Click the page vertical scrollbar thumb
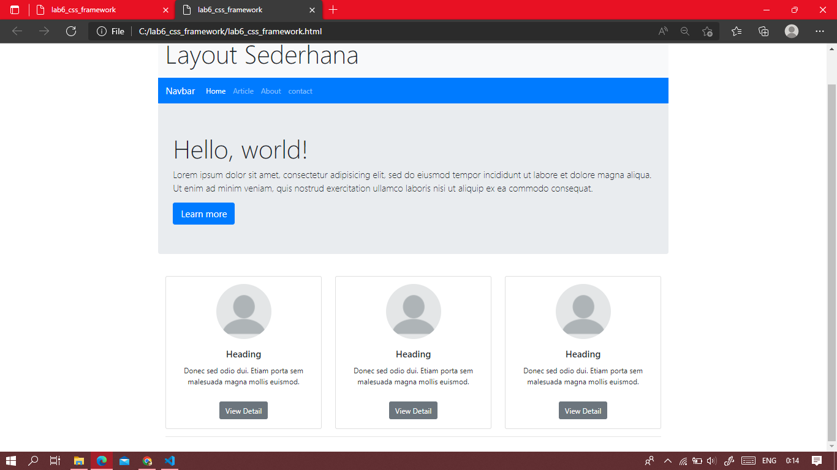Image resolution: width=837 pixels, height=470 pixels. click(831, 263)
